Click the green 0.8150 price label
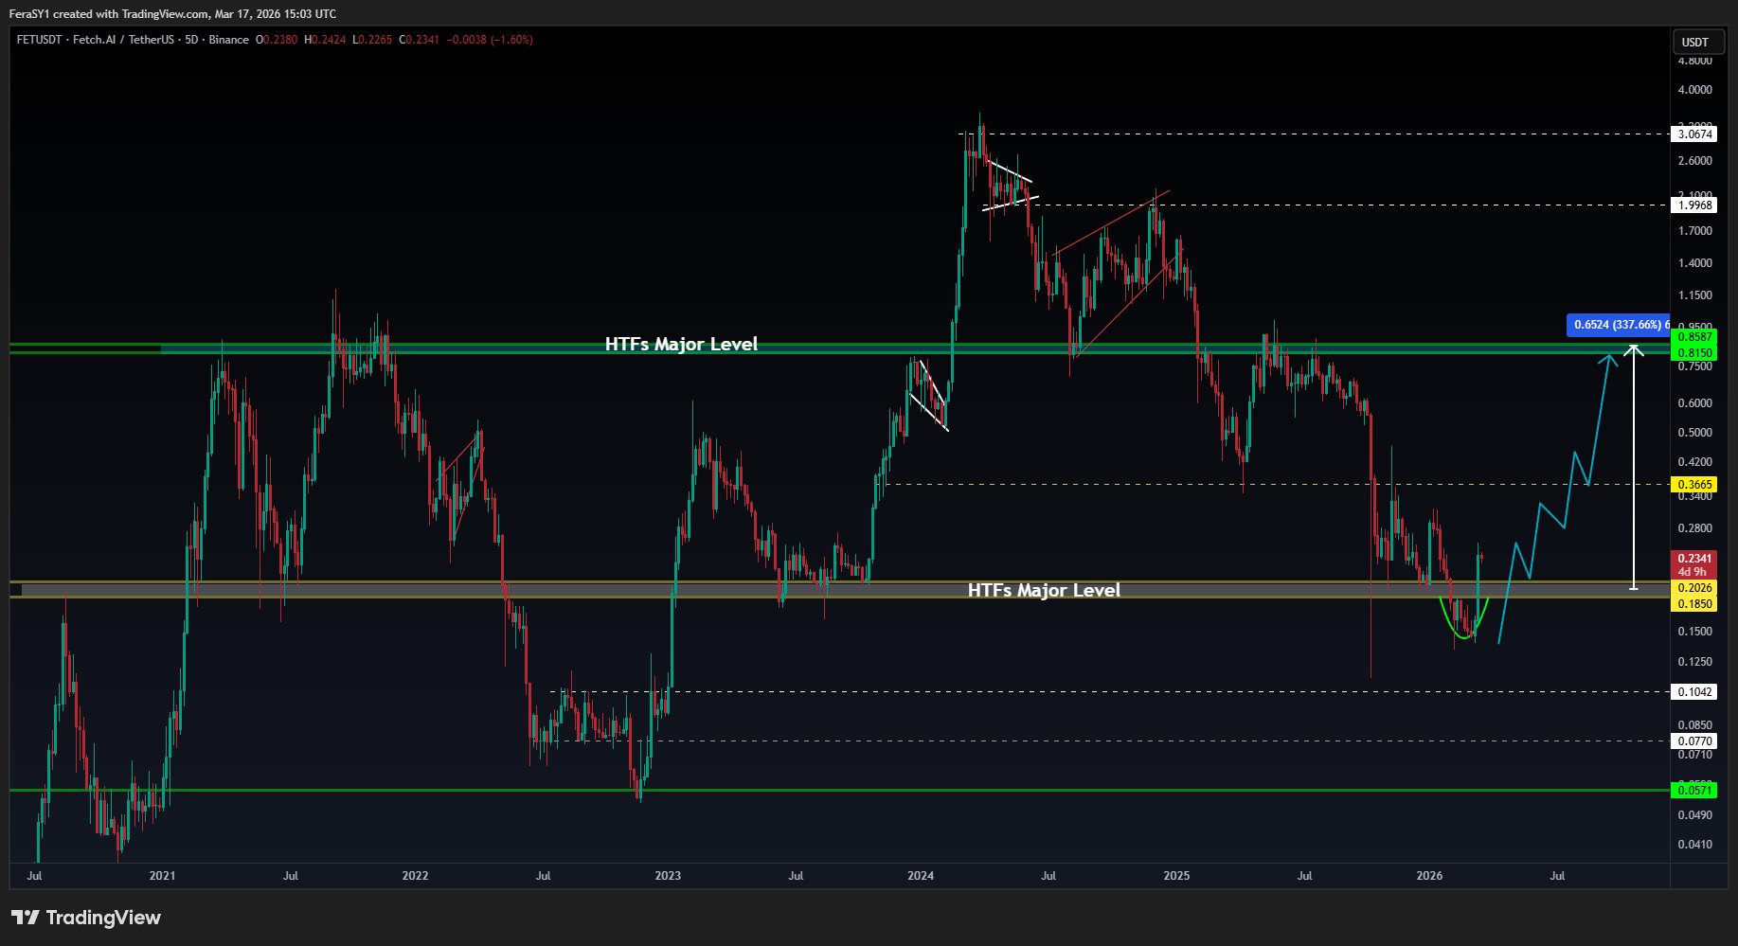 tap(1695, 353)
